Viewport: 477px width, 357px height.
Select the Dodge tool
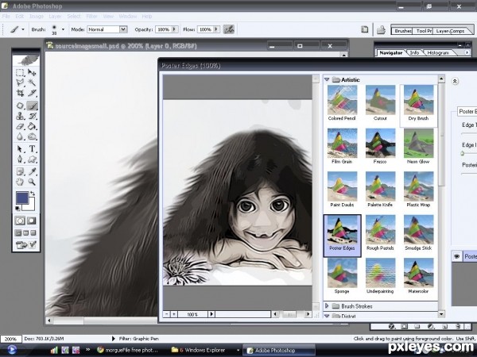(32, 136)
